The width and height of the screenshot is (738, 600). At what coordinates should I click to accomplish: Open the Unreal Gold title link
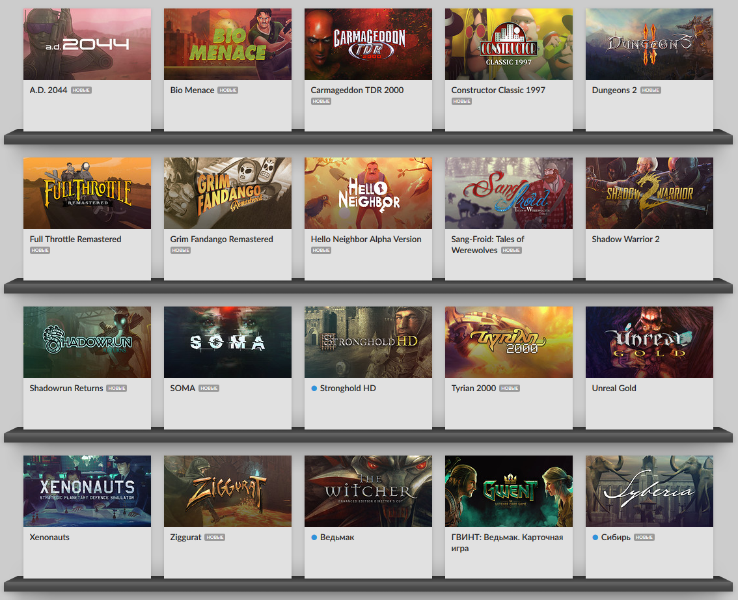pyautogui.click(x=614, y=389)
